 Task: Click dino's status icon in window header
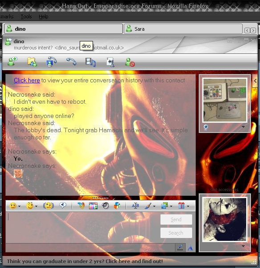click(8, 42)
